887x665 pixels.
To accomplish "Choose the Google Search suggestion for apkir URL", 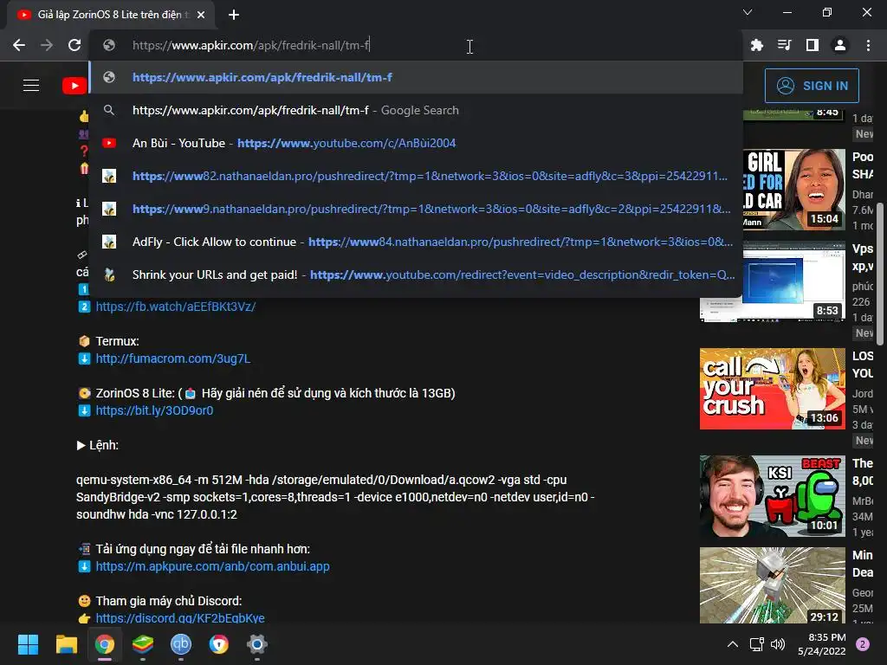I will pos(416,110).
